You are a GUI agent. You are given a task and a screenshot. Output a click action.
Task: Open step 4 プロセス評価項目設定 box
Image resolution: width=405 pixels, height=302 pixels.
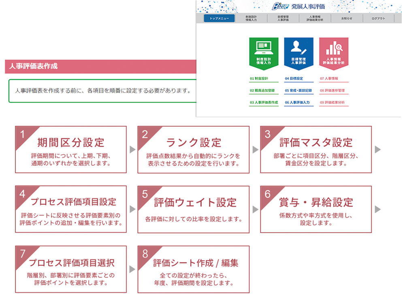[71, 209]
